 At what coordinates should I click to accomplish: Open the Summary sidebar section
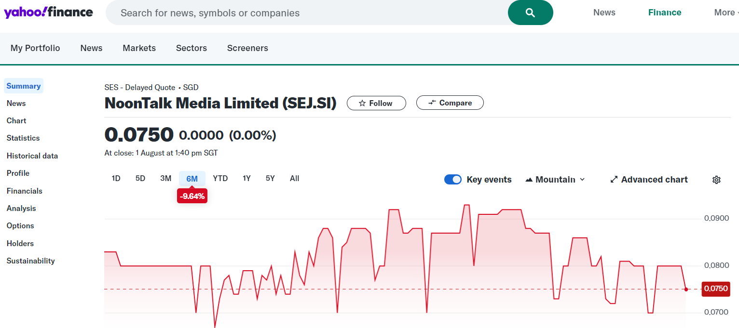pyautogui.click(x=24, y=86)
